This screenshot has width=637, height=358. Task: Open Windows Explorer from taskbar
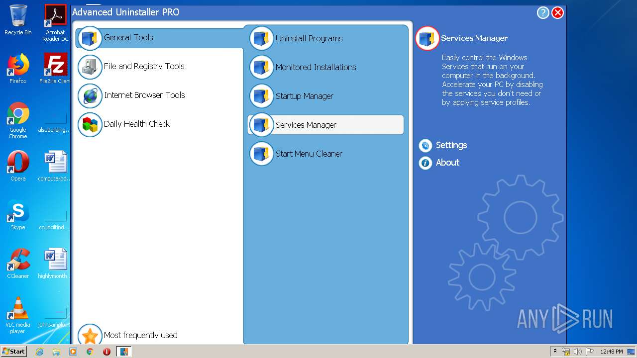pos(56,352)
